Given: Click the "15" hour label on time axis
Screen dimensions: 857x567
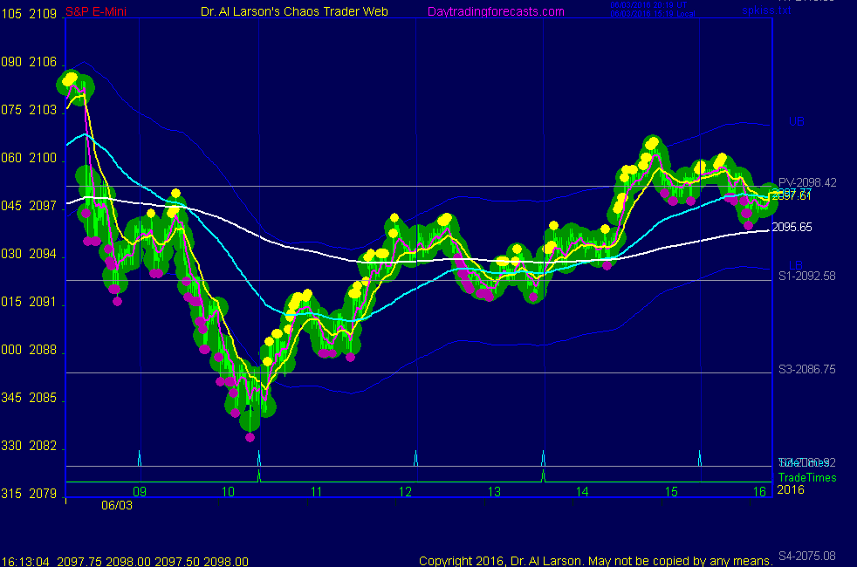Looking at the screenshot, I should tap(671, 492).
